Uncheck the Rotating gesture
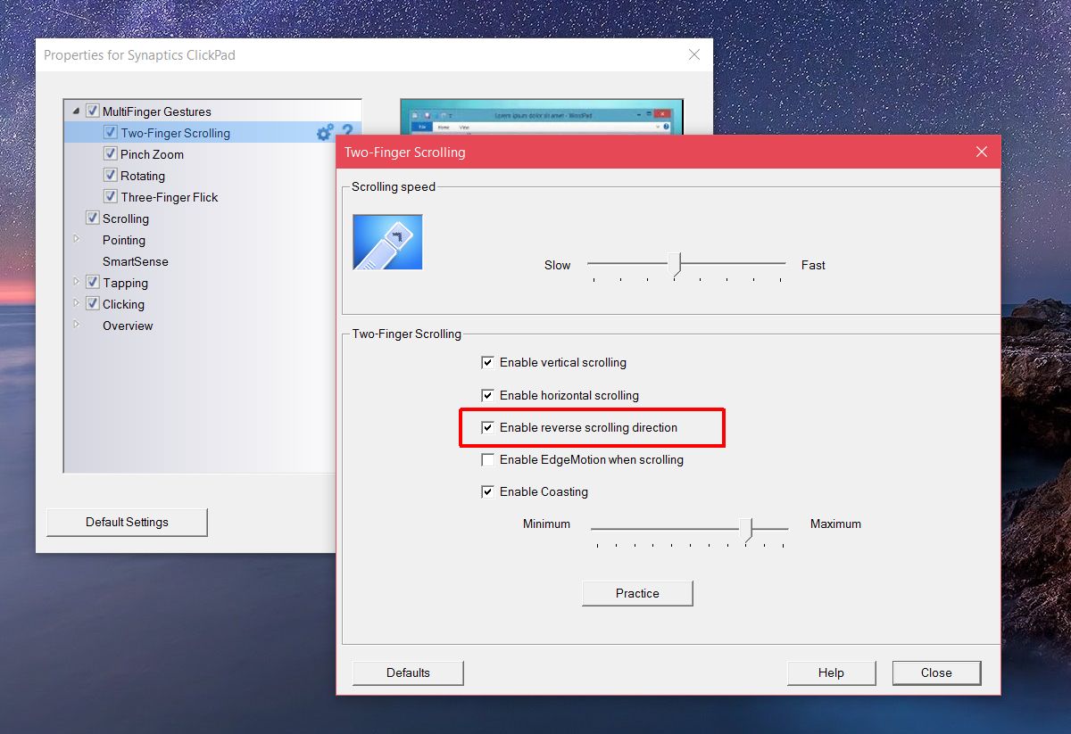Image resolution: width=1071 pixels, height=734 pixels. [x=111, y=175]
